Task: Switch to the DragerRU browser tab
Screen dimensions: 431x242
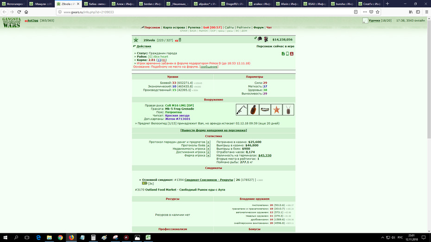Action: [x=233, y=4]
